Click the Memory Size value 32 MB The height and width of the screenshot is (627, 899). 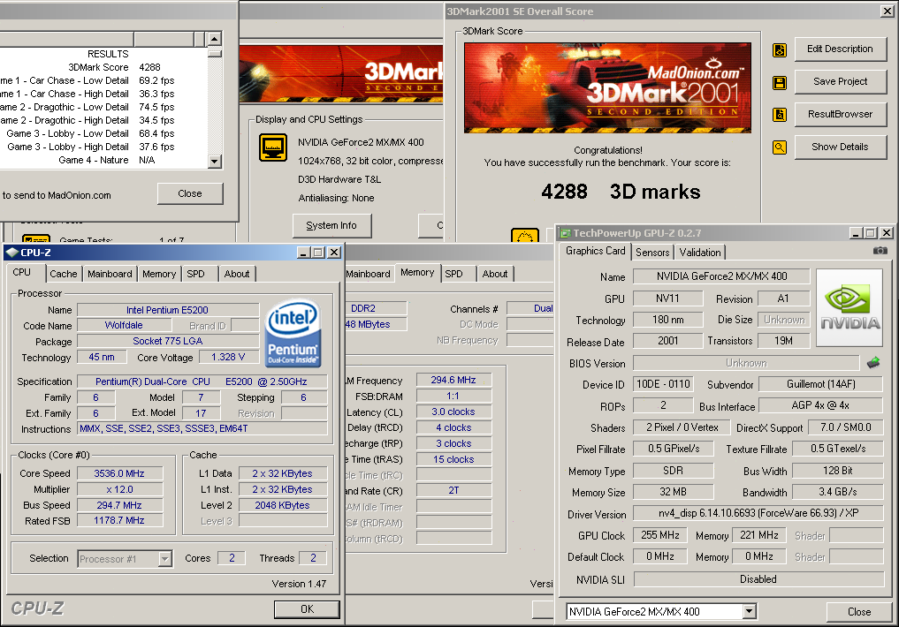coord(673,492)
